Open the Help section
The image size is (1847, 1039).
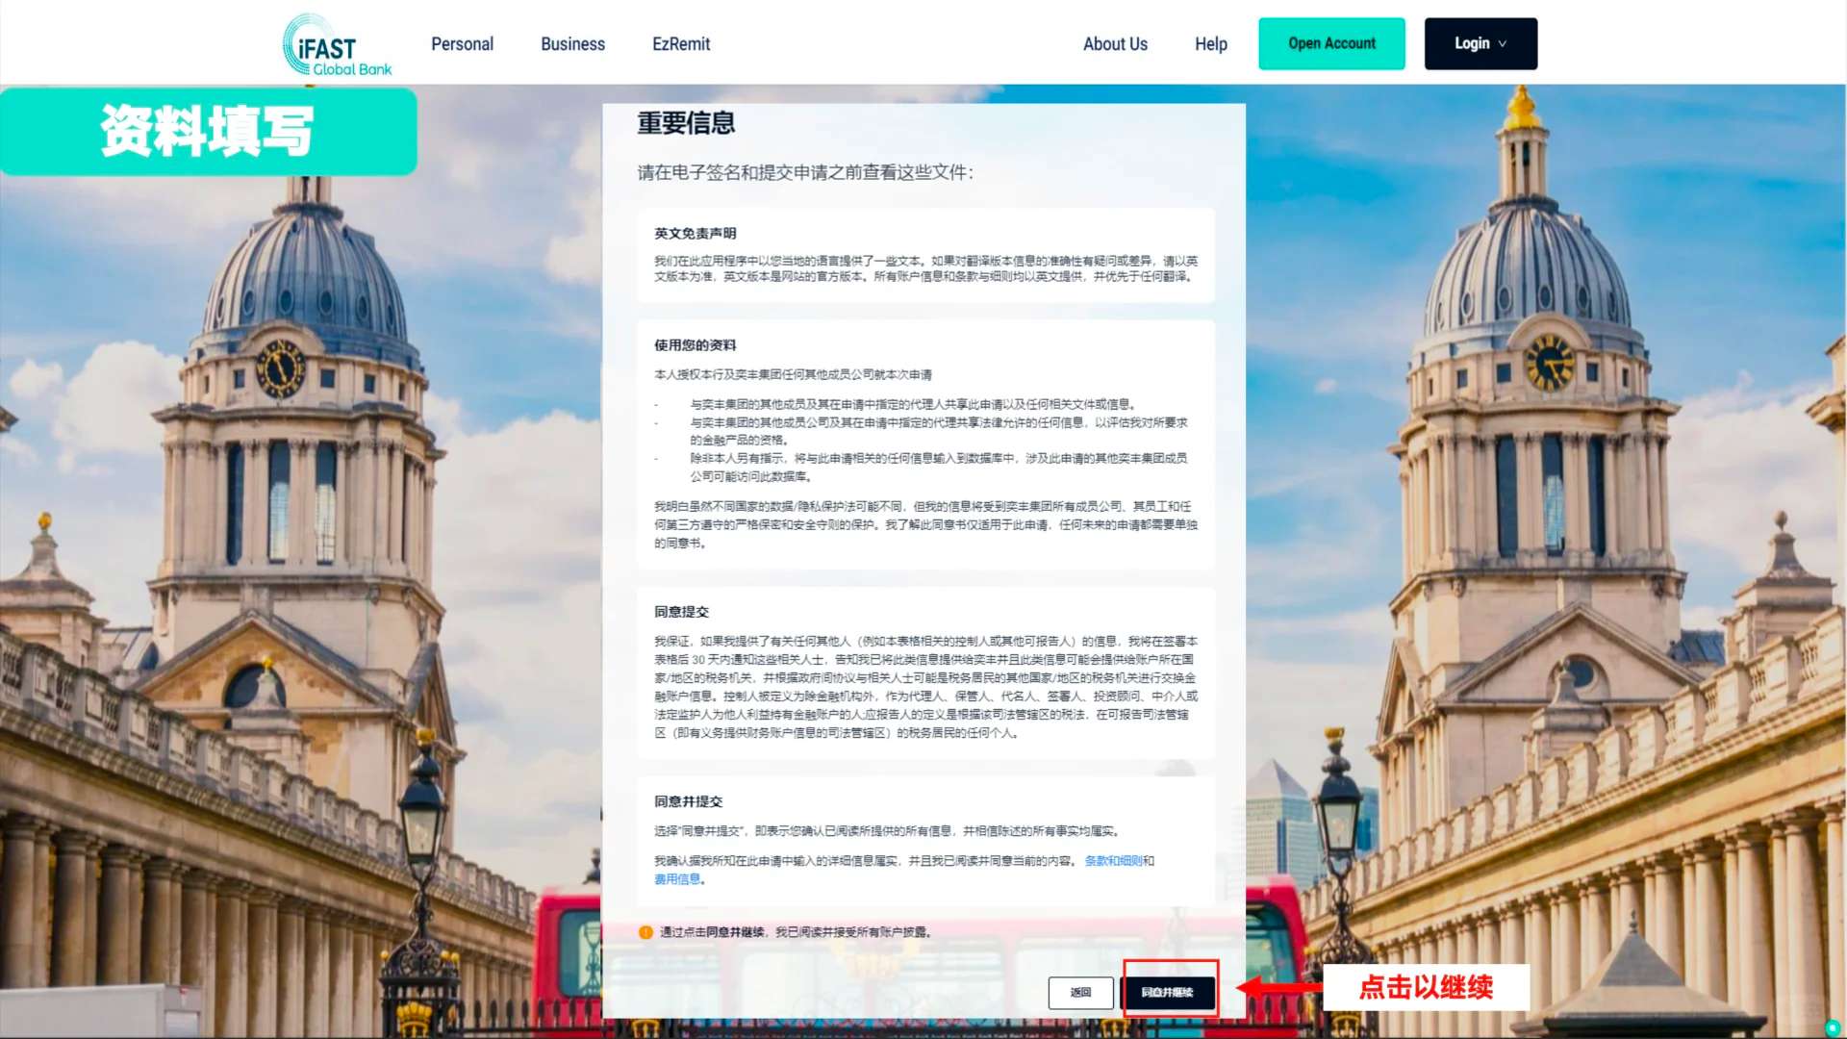tap(1210, 44)
